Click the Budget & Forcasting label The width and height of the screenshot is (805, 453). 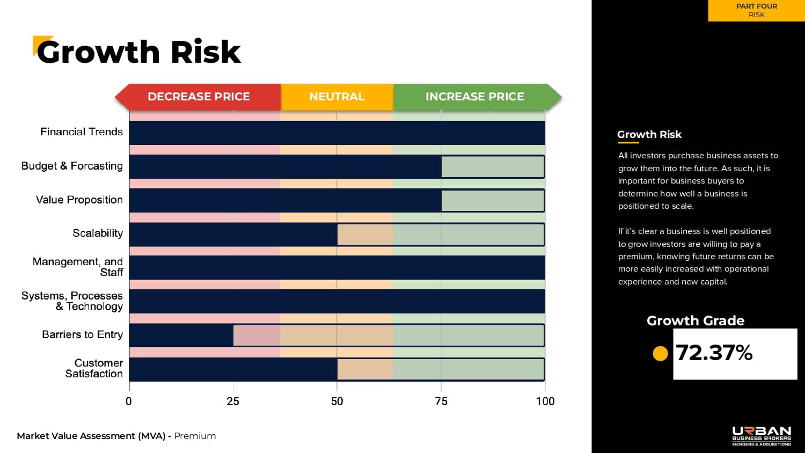pyautogui.click(x=72, y=166)
